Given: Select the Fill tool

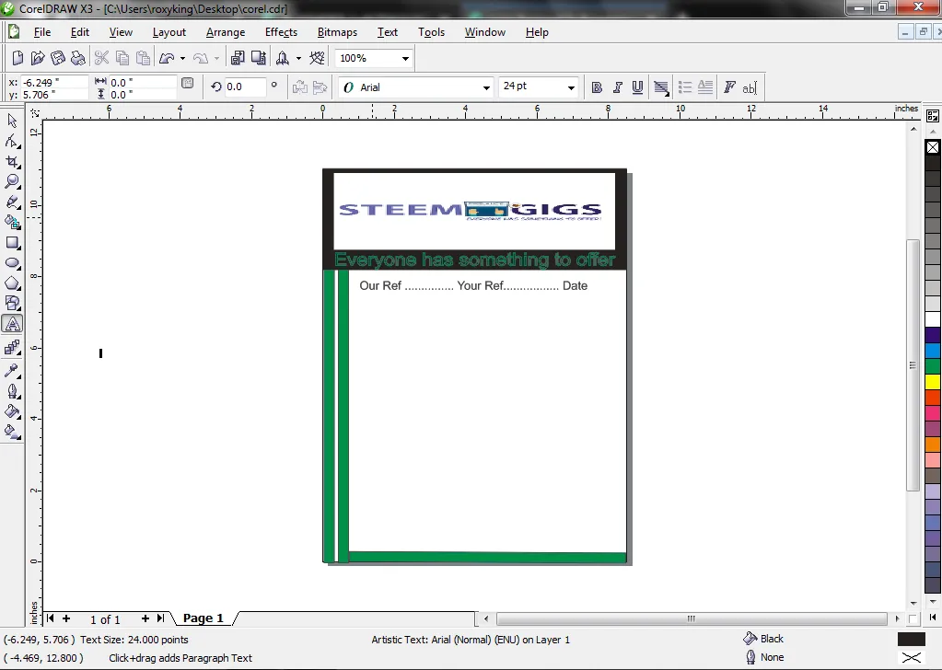Looking at the screenshot, I should pos(12,411).
